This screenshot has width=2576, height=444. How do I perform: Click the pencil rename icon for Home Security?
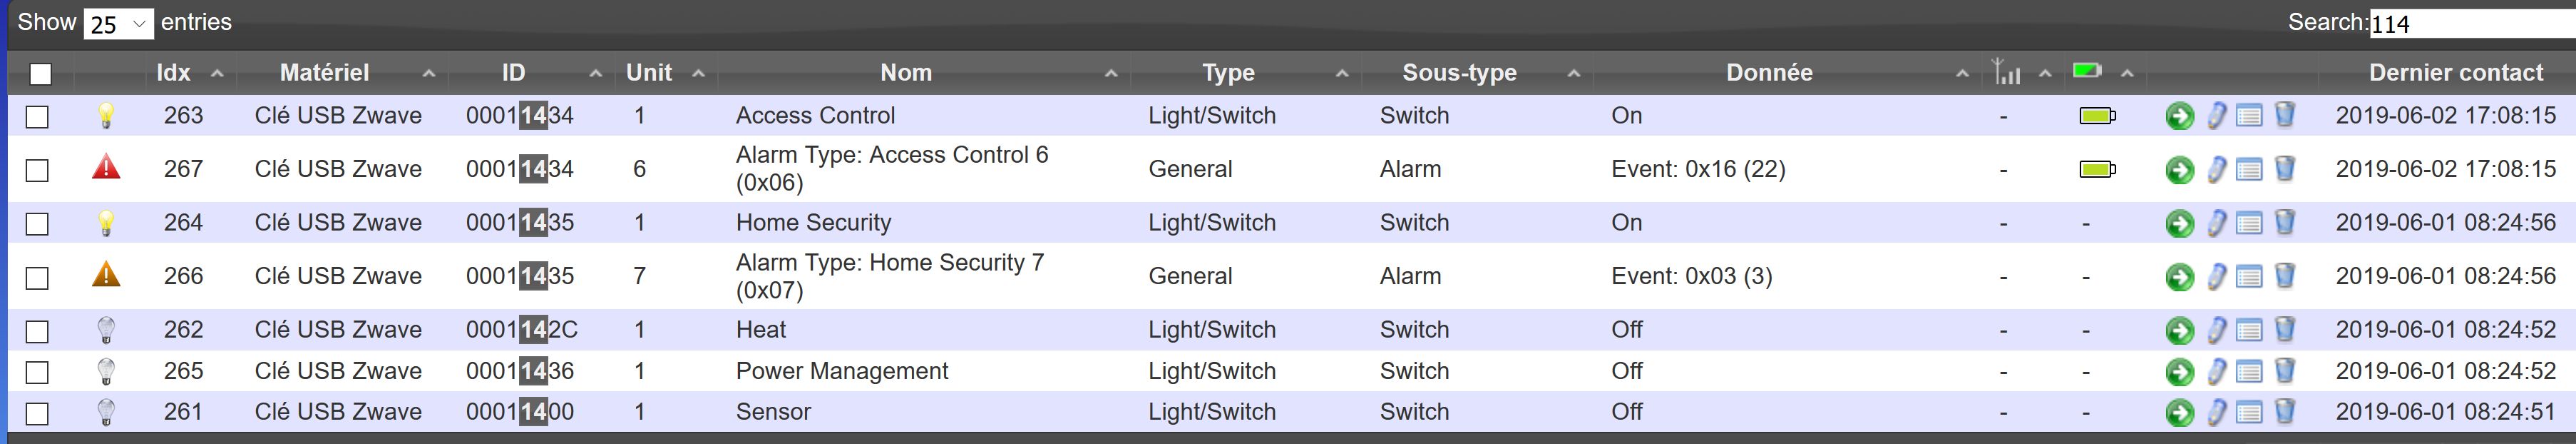pyautogui.click(x=2216, y=223)
